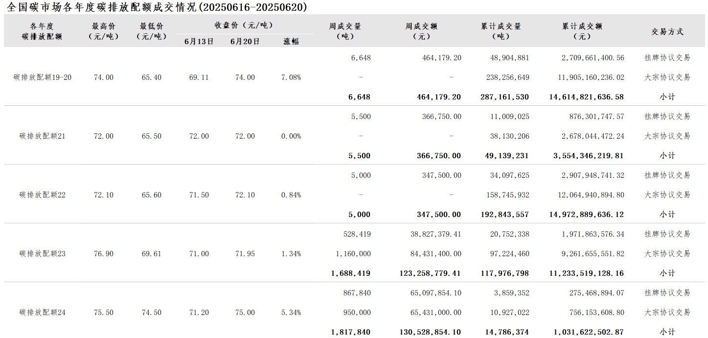Select the 碳排放配额24 row label
Viewport: 708px width, 338px height.
click(x=43, y=313)
